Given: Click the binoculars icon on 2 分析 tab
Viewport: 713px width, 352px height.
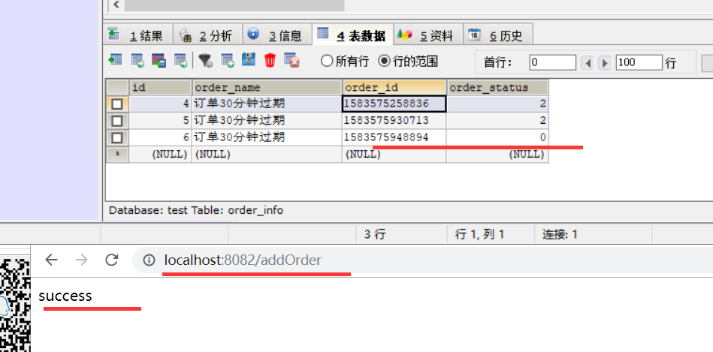Looking at the screenshot, I should [186, 35].
